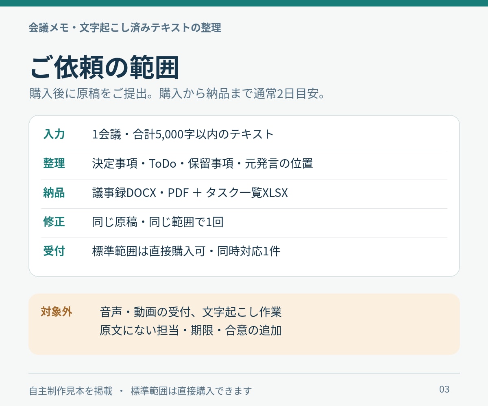The height and width of the screenshot is (406, 488).
Task: Select text 標準範囲は直接購入可・同時対応1件
Action: (186, 251)
